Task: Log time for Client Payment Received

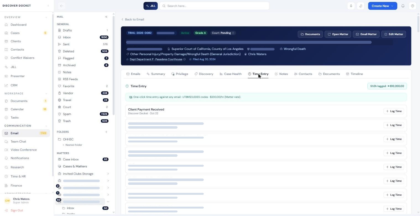Action: point(393,111)
